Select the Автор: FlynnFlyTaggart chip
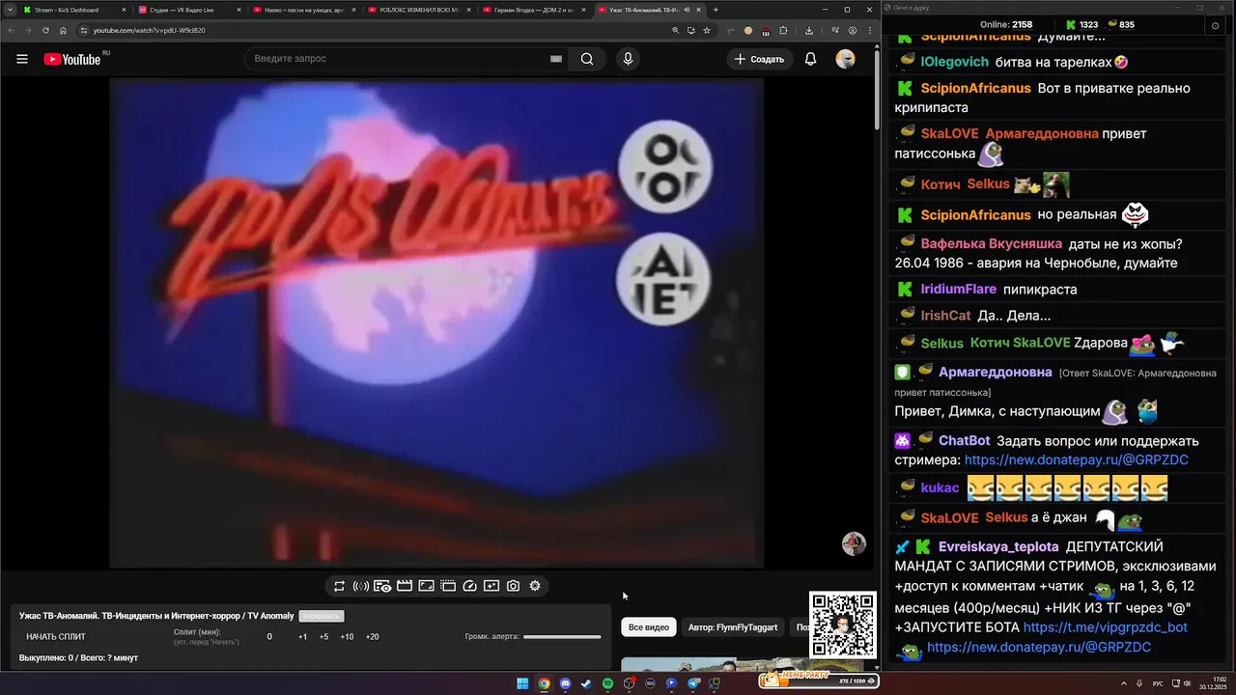Image resolution: width=1236 pixels, height=695 pixels. (733, 627)
